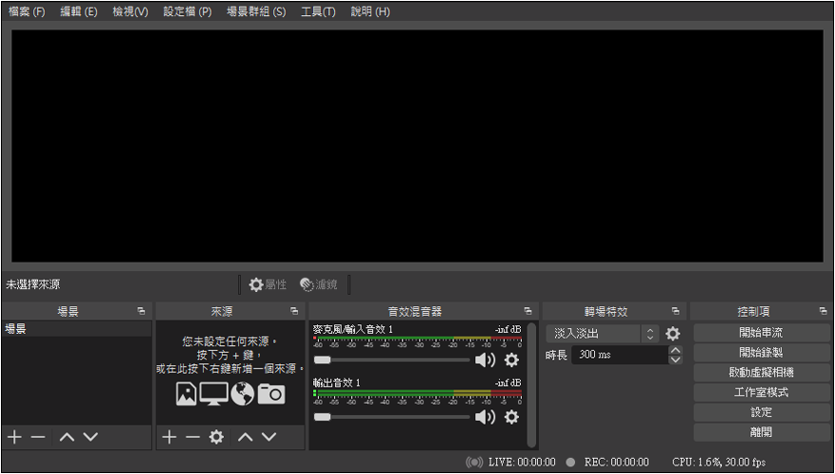Open the transition properties gear beside 淡入淡出
Image resolution: width=835 pixels, height=474 pixels.
[x=673, y=334]
